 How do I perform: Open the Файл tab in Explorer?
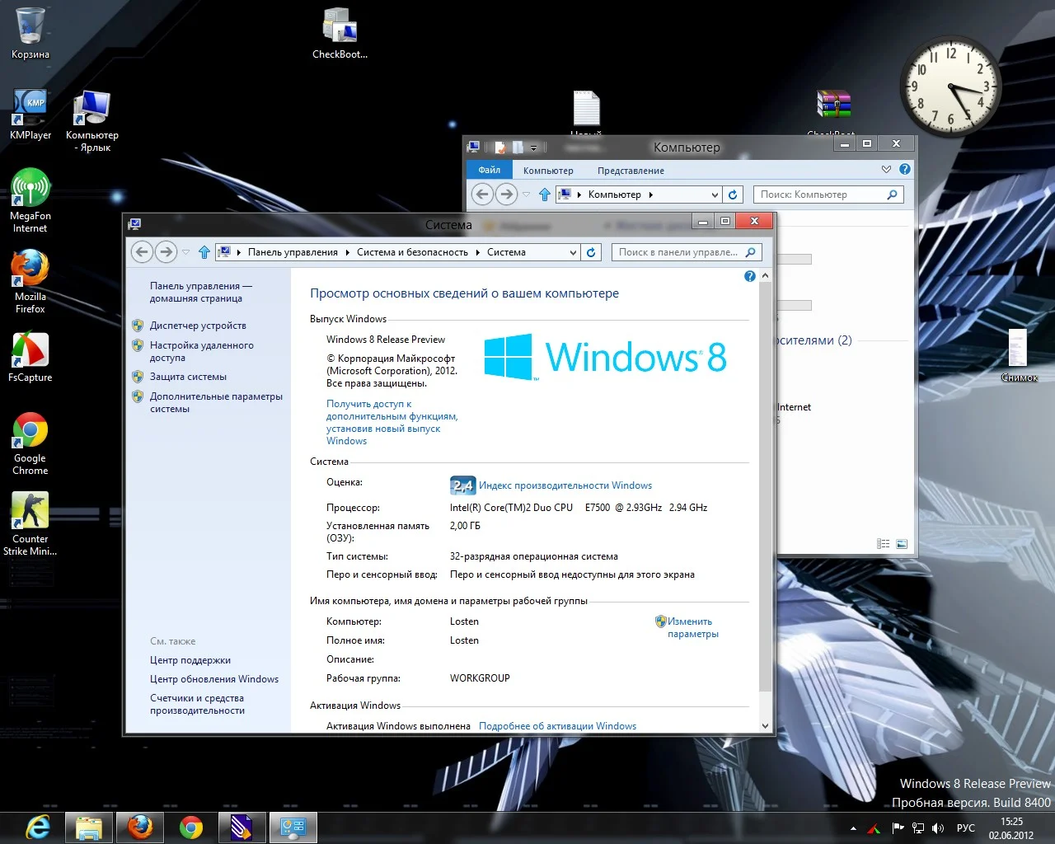tap(490, 170)
